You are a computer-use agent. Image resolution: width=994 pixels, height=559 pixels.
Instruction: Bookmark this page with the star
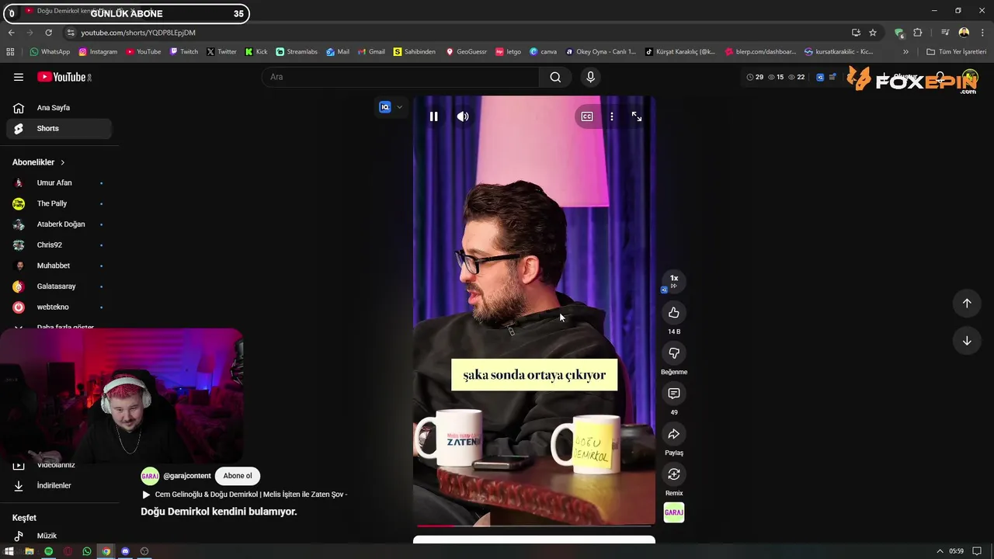point(873,33)
